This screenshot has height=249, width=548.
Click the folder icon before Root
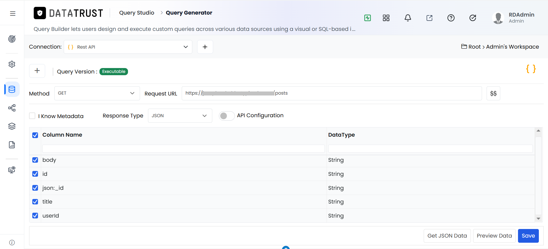pyautogui.click(x=464, y=46)
